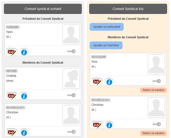Open the info icon on Yves's card
Image resolution: width=171 pixels, height=138 pixels.
109,81
